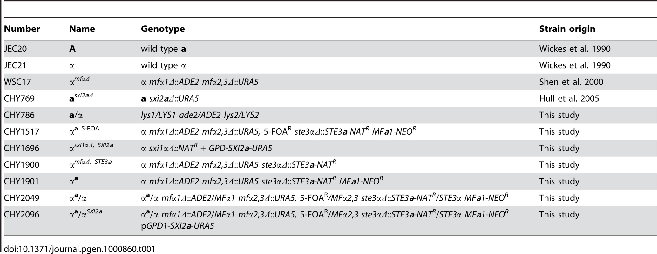Click the Shen et al. 2000 reference
Viewport: 657px width, 254px height.
point(571,82)
